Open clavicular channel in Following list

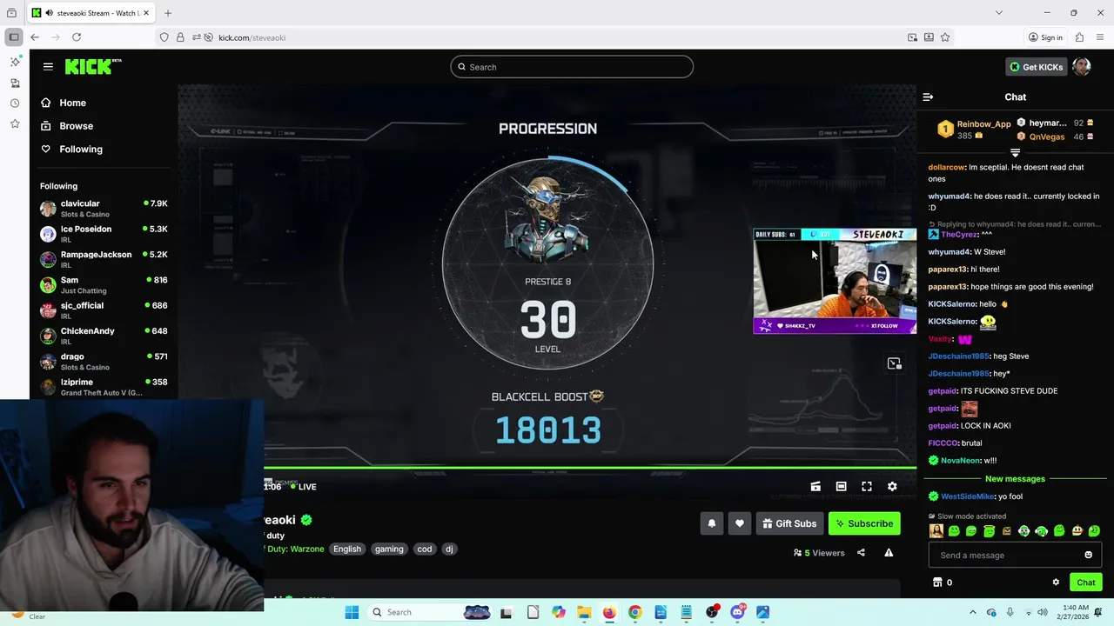(103, 209)
